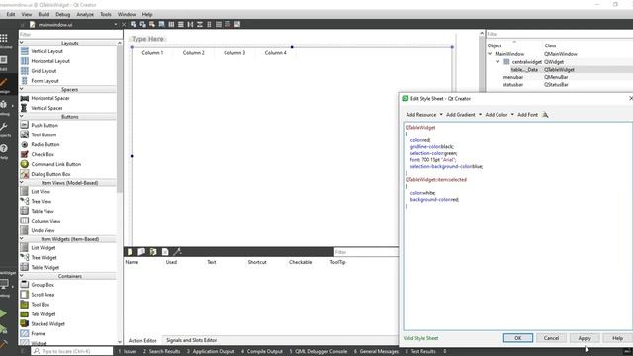Collapse MainWindow node in Object Inspector
Viewport: 633px width, 356px height.
tap(490, 54)
